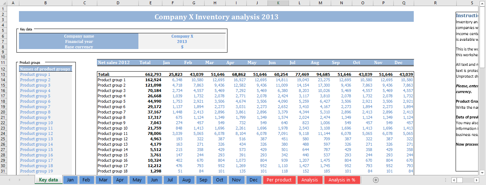486x185 pixels.
Task: Click the Base currency label cell
Action: pyautogui.click(x=79, y=47)
